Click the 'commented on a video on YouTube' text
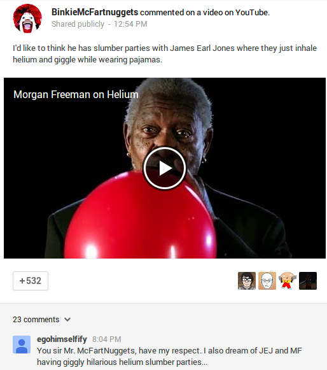The image size is (327, 370). [205, 13]
